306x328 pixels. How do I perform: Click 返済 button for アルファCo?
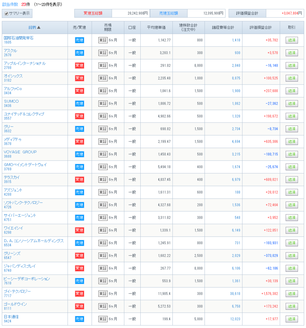coord(292,91)
